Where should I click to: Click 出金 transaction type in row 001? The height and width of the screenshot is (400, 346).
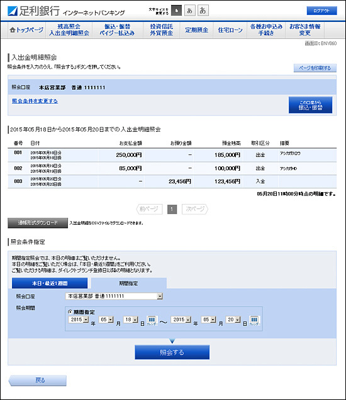(260, 155)
